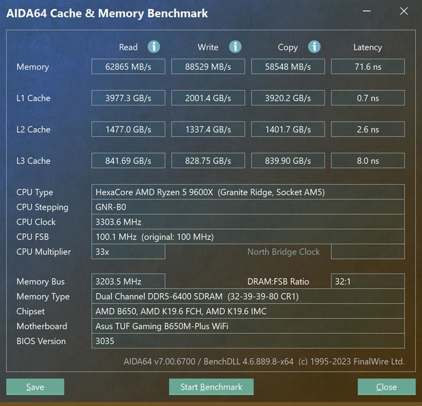This screenshot has height=406, width=422.
Task: Click the Write column info icon
Action: (x=234, y=47)
